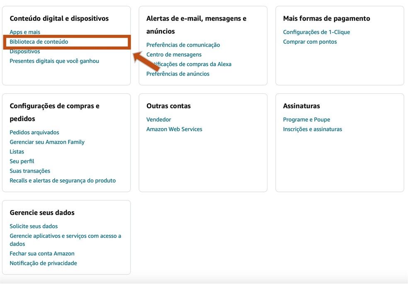View Suas transações

pos(30,171)
